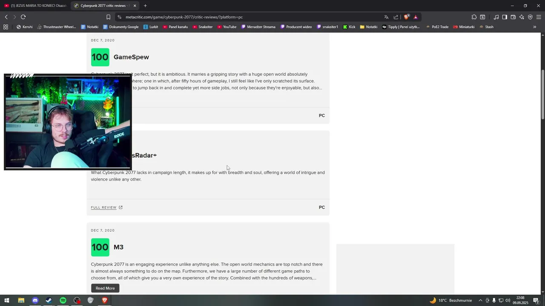Reload the Metacritic page
Viewport: 545px width, 306px height.
23,17
